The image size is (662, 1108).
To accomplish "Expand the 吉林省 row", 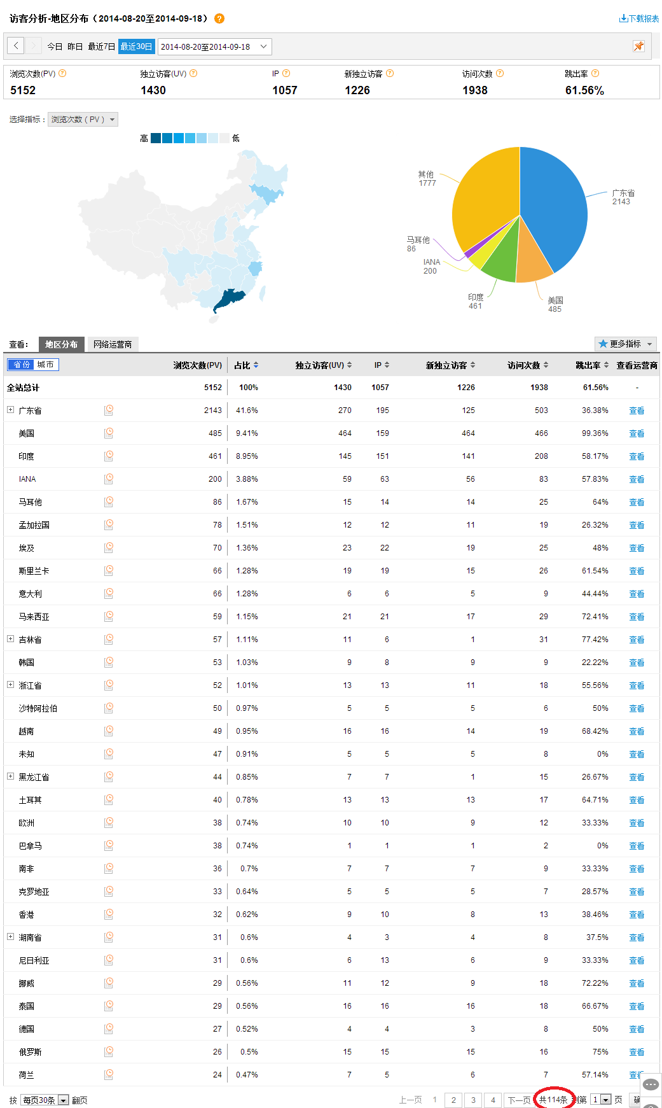I will [10, 639].
